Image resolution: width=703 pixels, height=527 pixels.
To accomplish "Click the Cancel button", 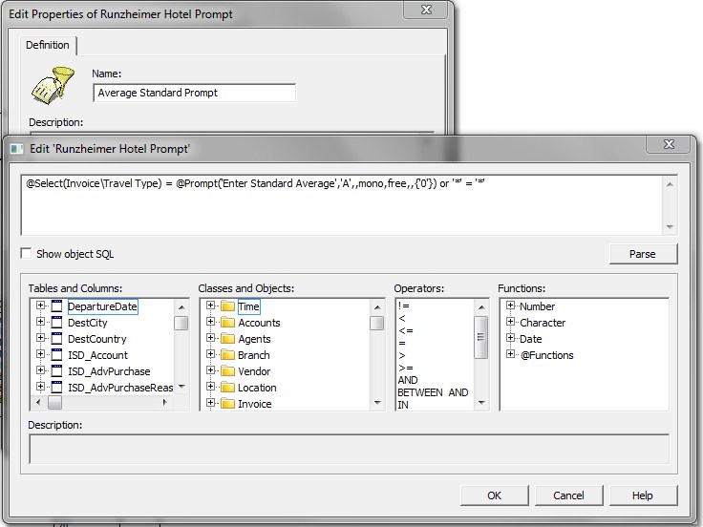I will coord(568,495).
